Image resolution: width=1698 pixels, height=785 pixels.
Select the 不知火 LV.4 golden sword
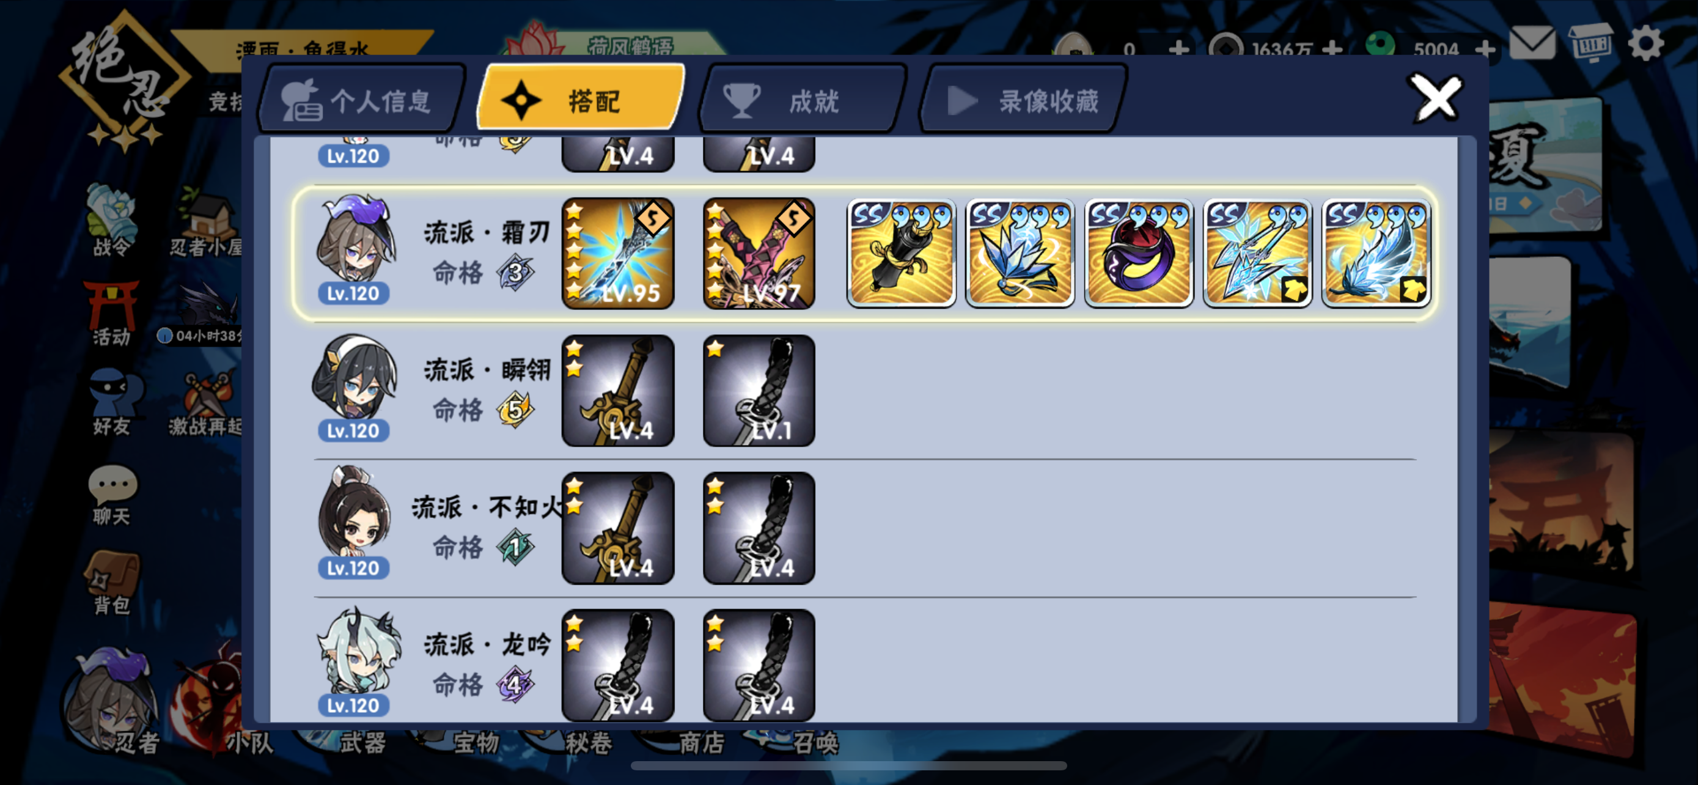coord(617,527)
